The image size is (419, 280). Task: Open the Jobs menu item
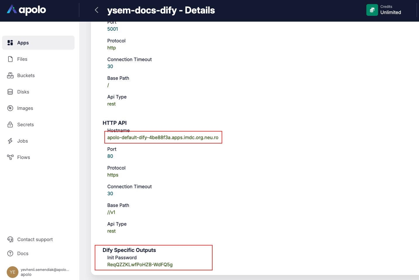pyautogui.click(x=23, y=141)
